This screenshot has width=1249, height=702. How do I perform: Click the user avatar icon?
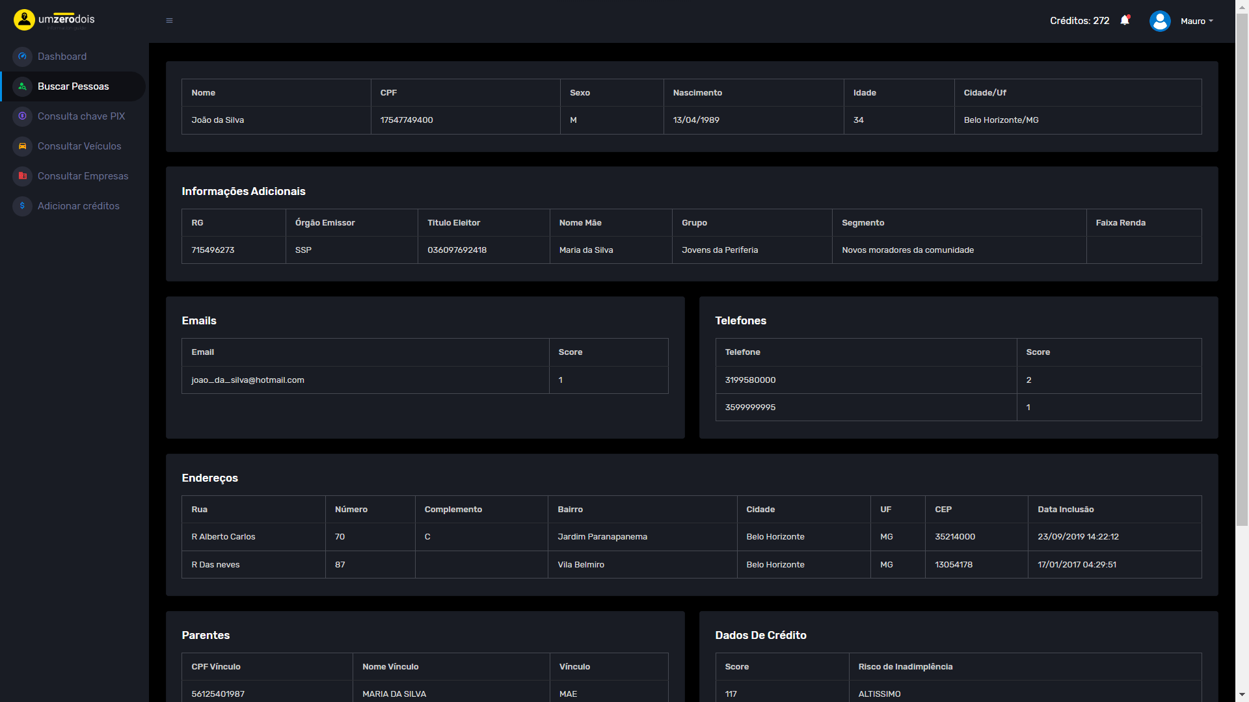coord(1160,21)
